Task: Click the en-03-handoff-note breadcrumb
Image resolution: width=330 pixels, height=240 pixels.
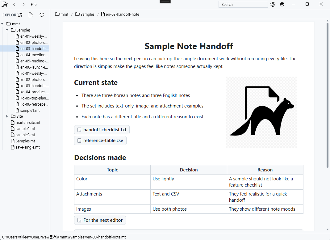Action: (120, 14)
